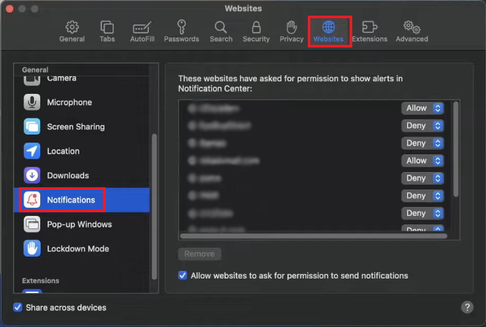The image size is (486, 327).
Task: Open Advanced settings
Action: tap(411, 30)
